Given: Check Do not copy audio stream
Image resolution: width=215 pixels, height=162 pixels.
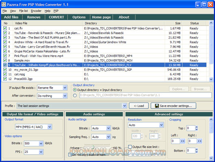Looking at the screenshot, I should click(70, 155).
